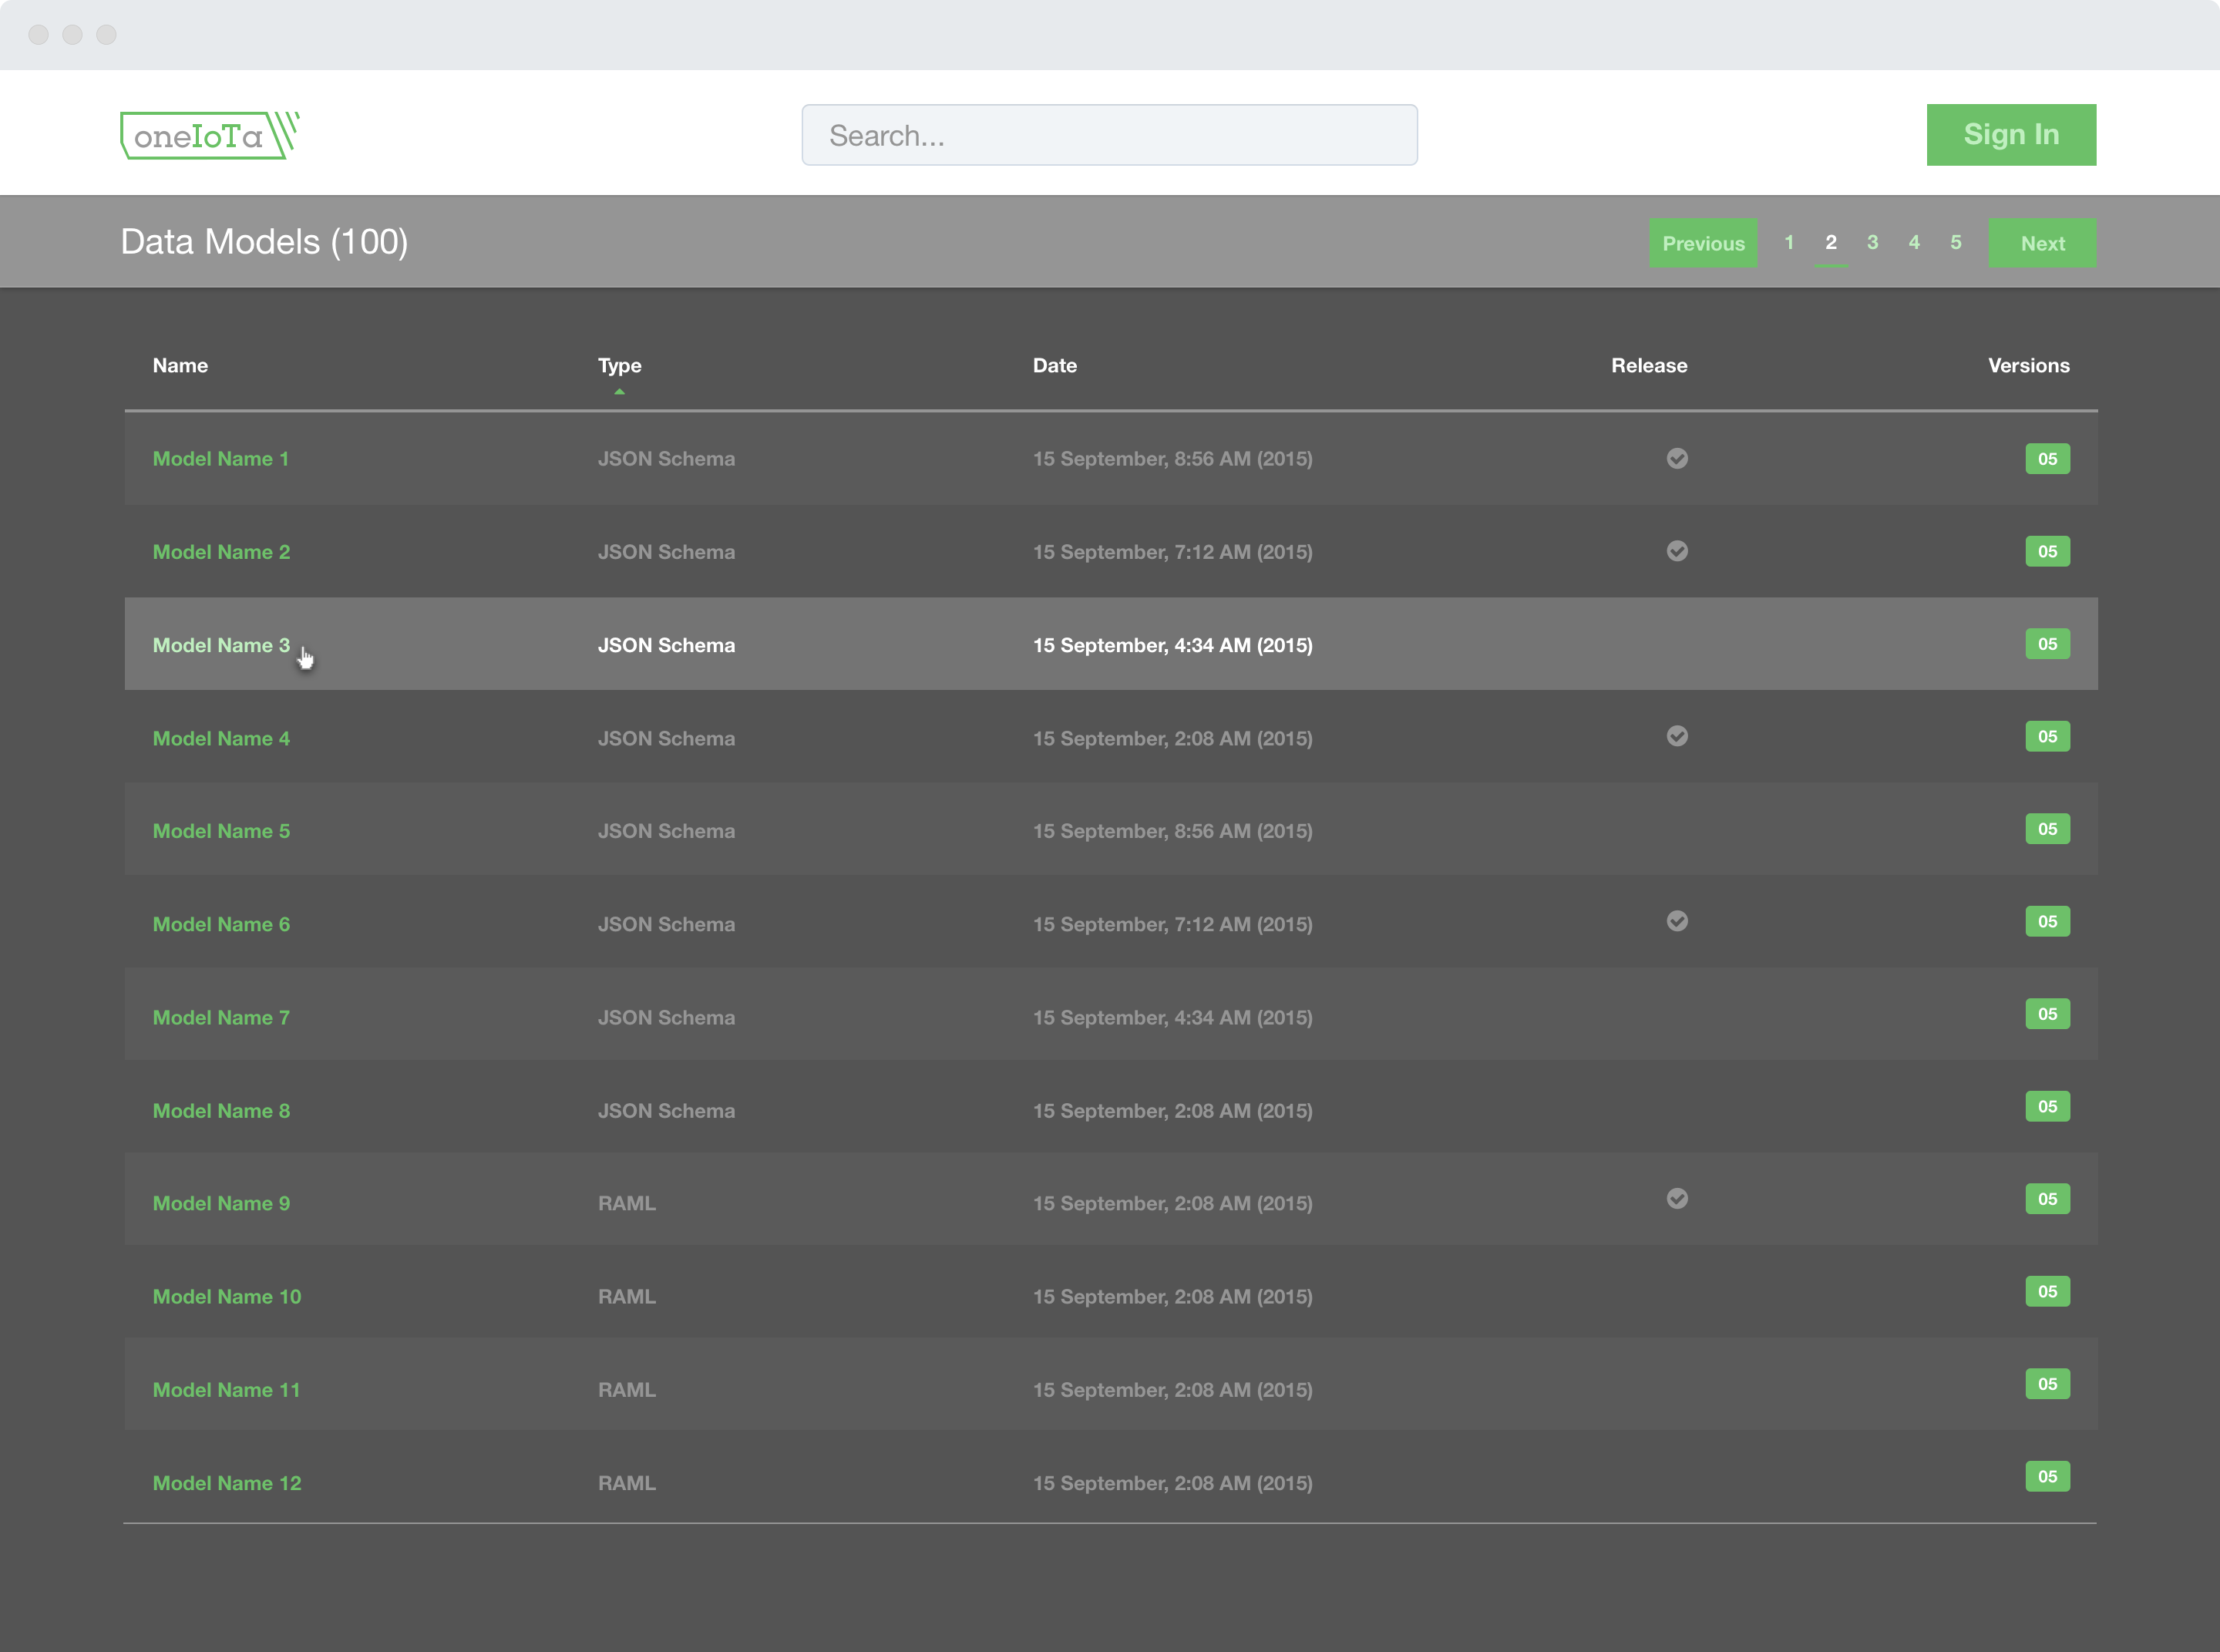This screenshot has width=2220, height=1652.
Task: Click the release checkmark for Model Name 4
Action: tap(1677, 736)
